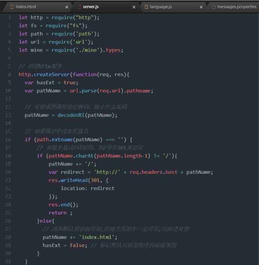Click line number 26 in gutter
259x265 pixels.
pos(8,221)
